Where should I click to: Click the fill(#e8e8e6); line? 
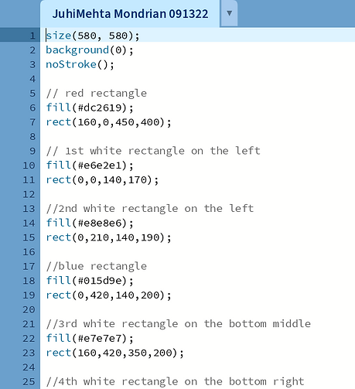[x=90, y=223]
